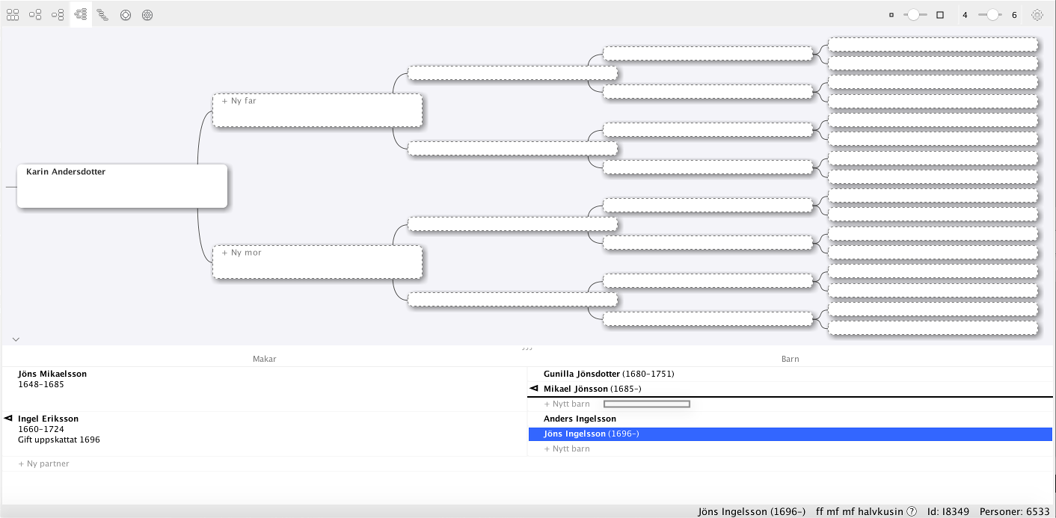
Task: Select the stair-step descendant view icon
Action: pyautogui.click(x=102, y=14)
